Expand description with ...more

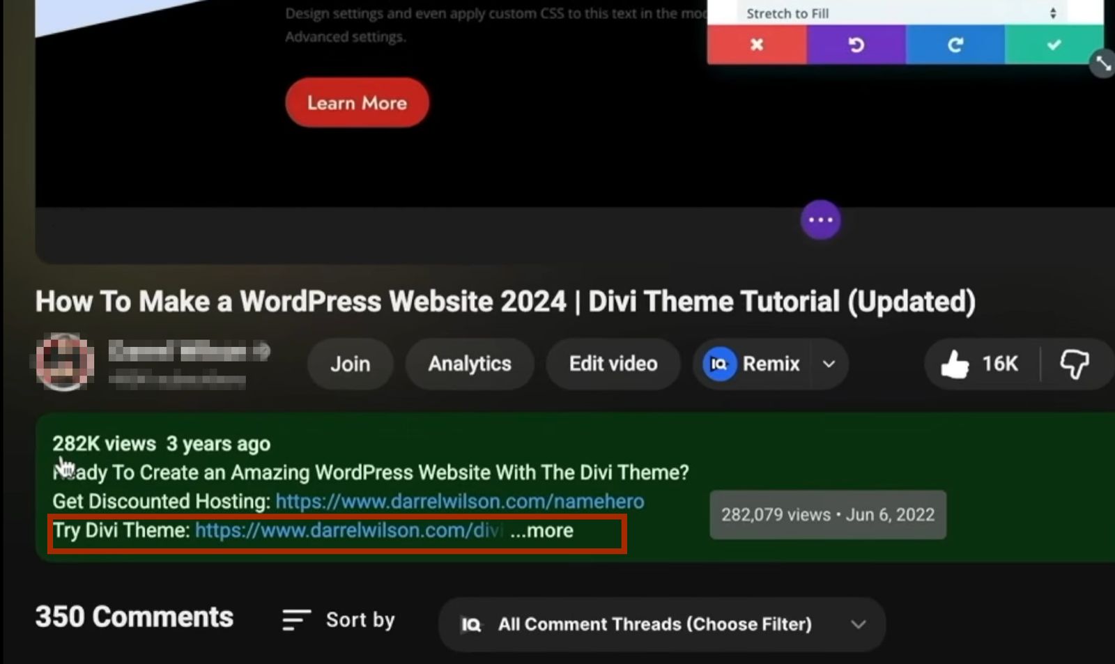coord(541,531)
